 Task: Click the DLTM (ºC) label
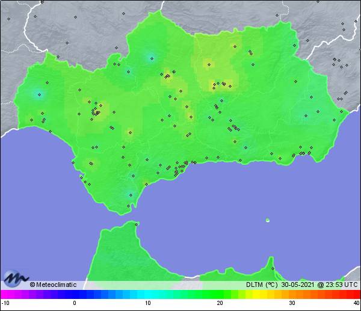tap(259, 285)
